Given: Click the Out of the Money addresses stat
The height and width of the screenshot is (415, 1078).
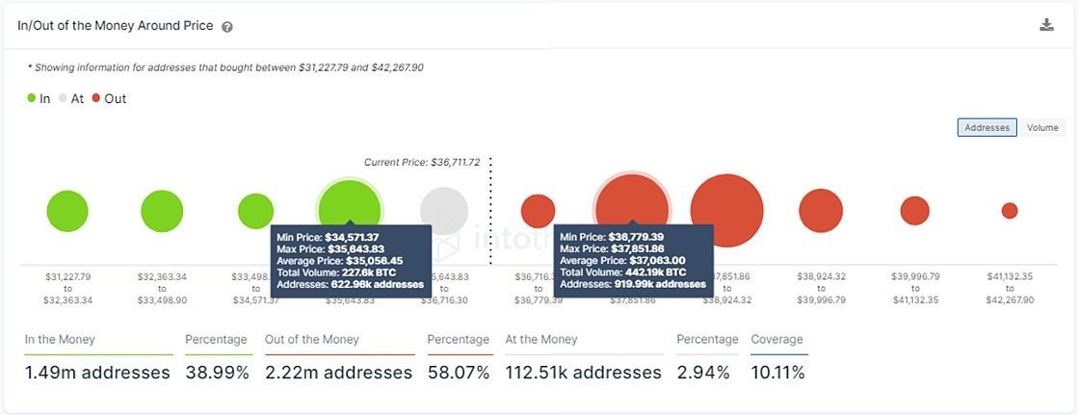Looking at the screenshot, I should [x=338, y=373].
